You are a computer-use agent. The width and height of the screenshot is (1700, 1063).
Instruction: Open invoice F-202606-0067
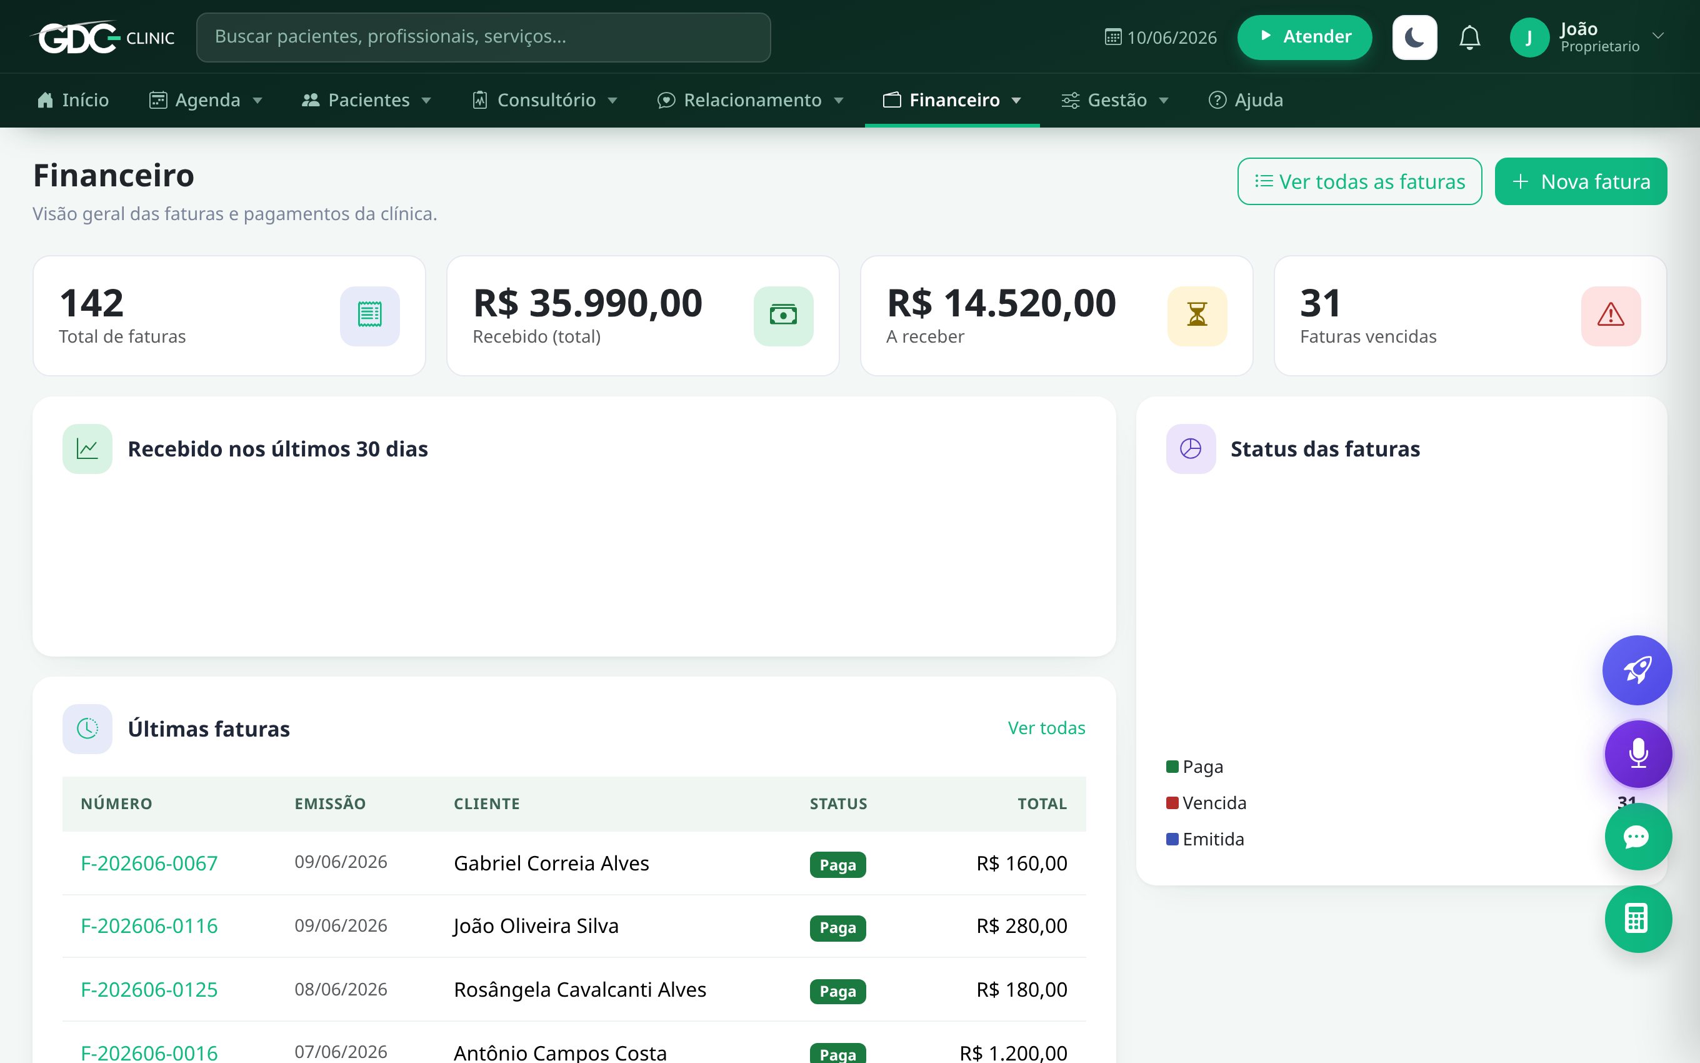point(149,864)
